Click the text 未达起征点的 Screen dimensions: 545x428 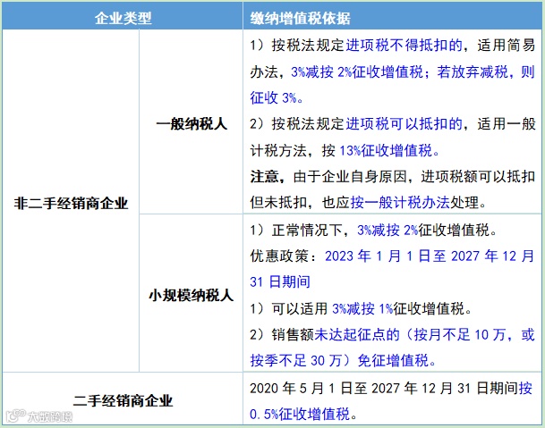[357, 334]
